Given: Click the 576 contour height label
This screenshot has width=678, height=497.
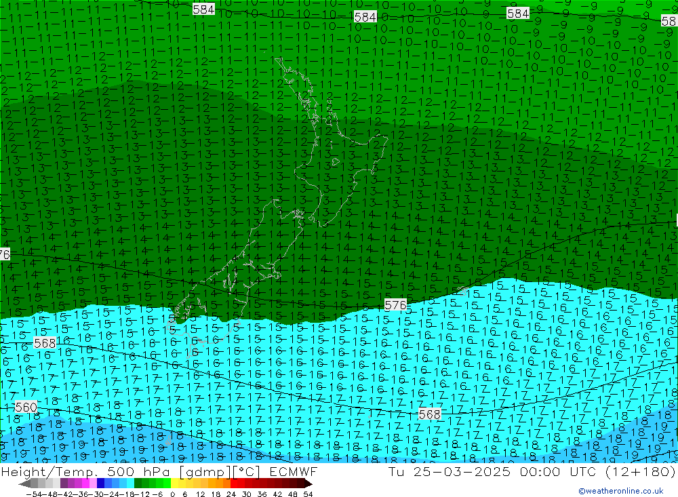Looking at the screenshot, I should click(395, 305).
